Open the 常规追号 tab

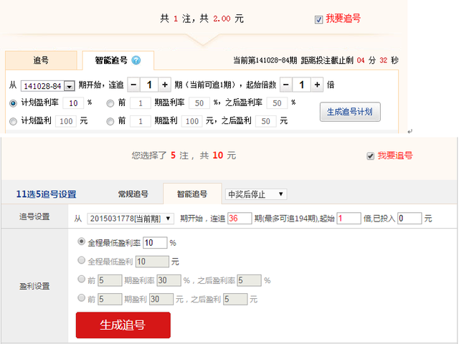[133, 194]
